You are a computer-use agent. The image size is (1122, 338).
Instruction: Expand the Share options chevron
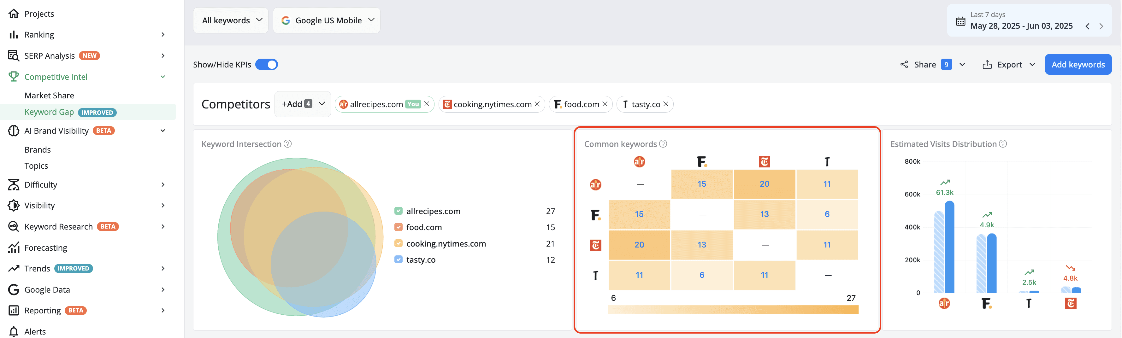pyautogui.click(x=963, y=64)
